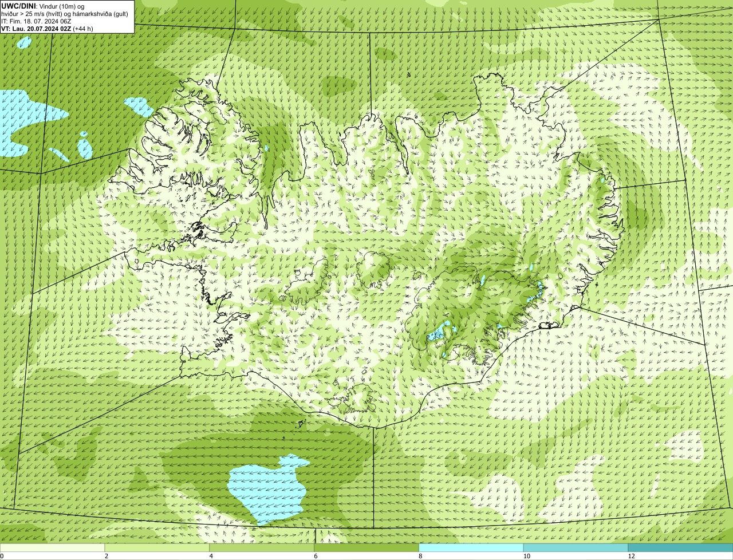This screenshot has height=560, width=733.
Task: Select the 10–12 m/s legend color band
Action: pyautogui.click(x=576, y=547)
